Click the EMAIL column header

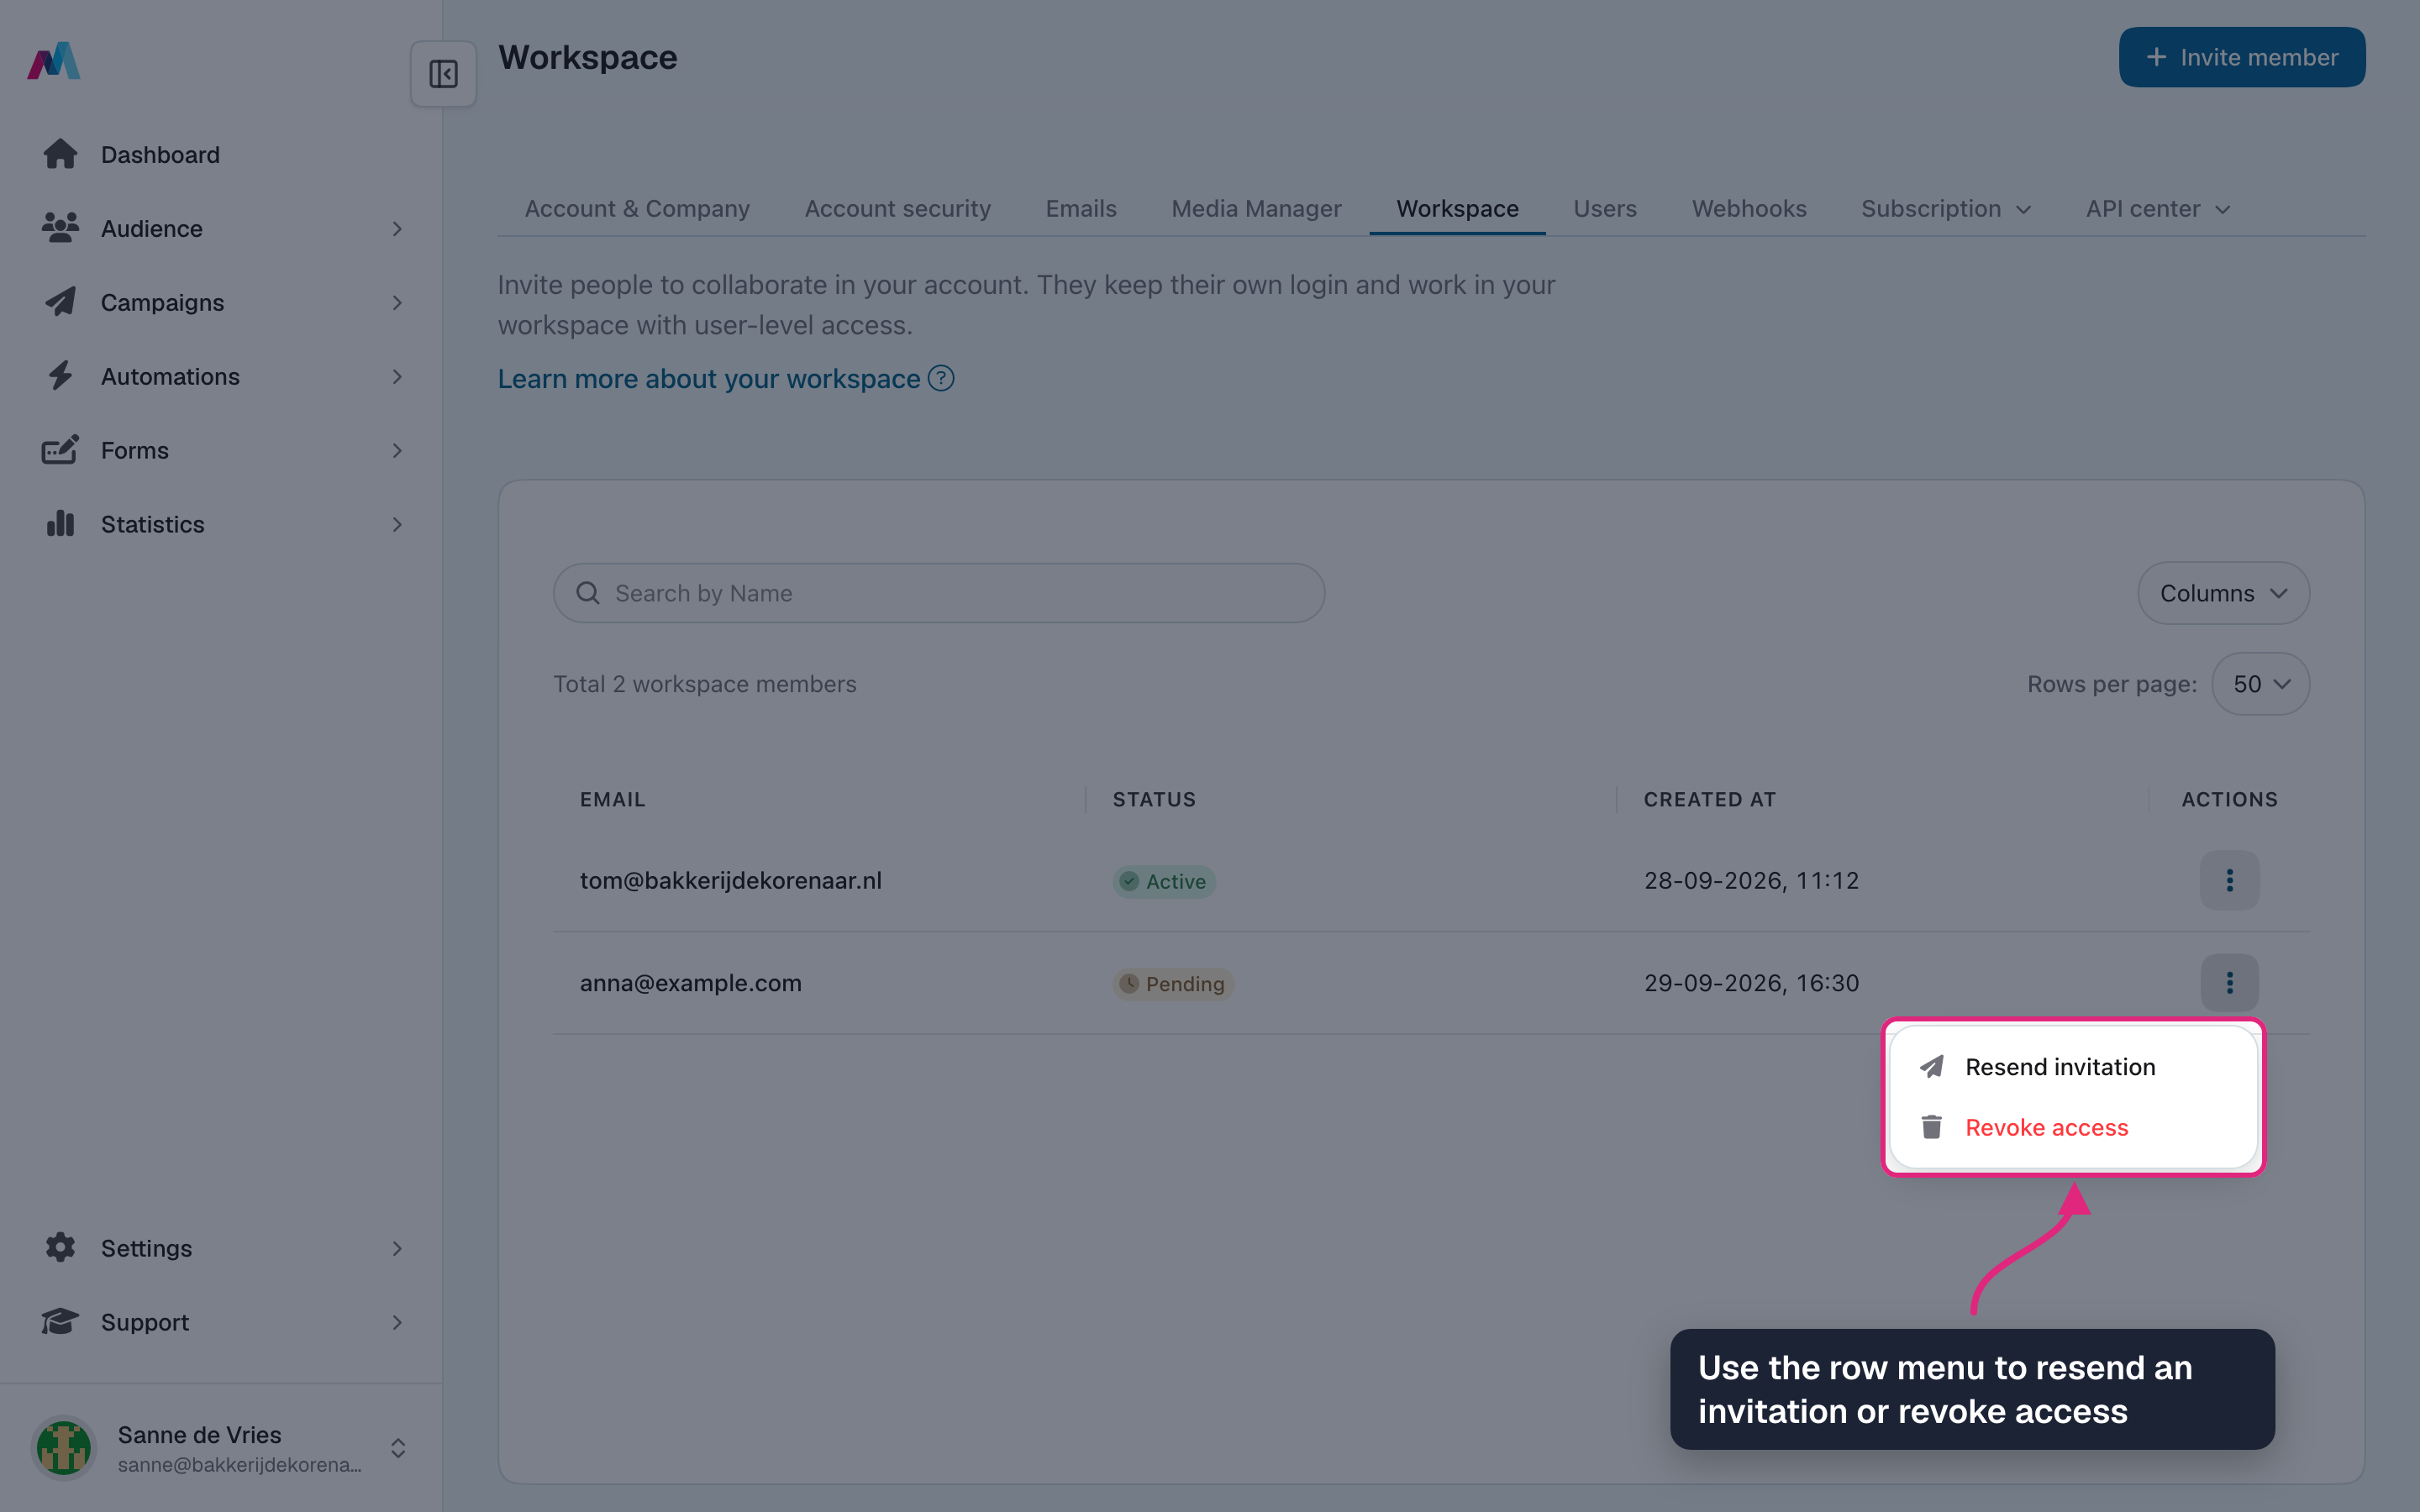tap(613, 799)
